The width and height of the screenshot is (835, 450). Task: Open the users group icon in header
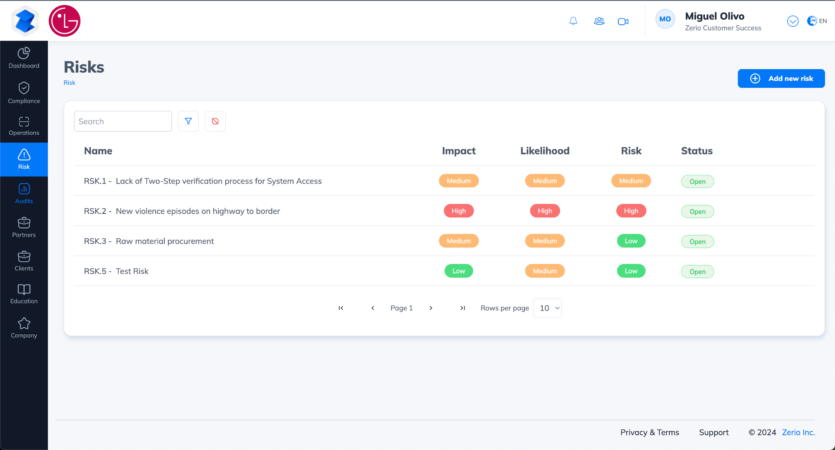[x=599, y=21]
